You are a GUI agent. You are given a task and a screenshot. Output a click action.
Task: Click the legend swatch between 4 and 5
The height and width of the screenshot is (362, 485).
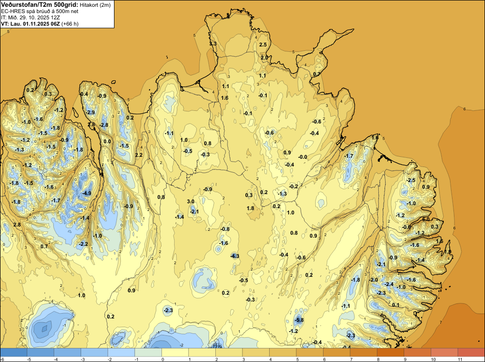point(283,352)
